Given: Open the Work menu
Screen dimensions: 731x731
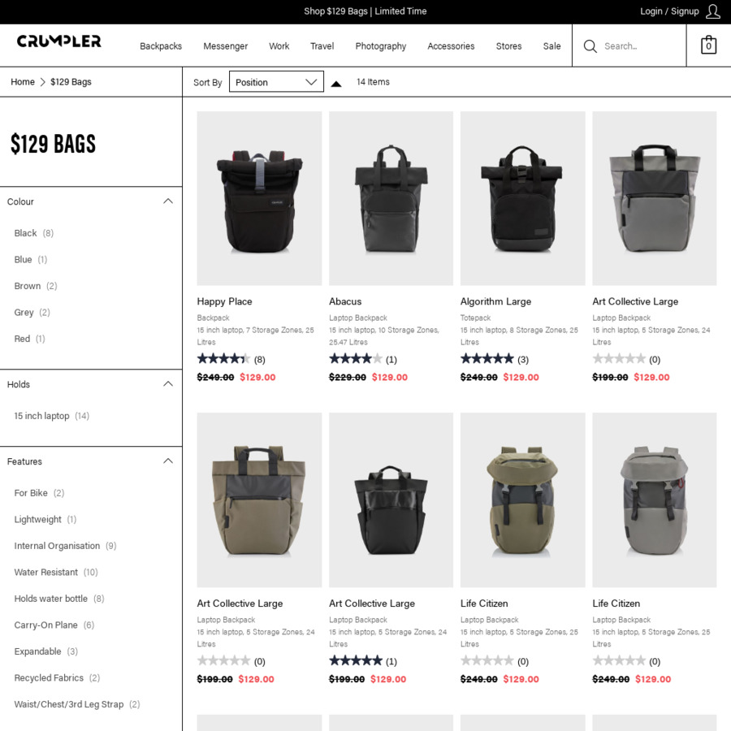Looking at the screenshot, I should tap(279, 46).
